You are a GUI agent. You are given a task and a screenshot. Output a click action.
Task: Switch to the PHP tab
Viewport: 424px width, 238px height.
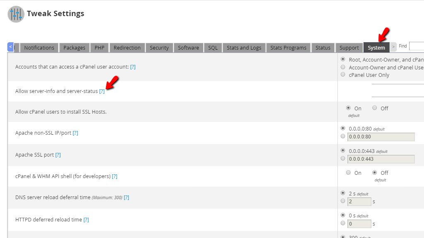pos(99,48)
